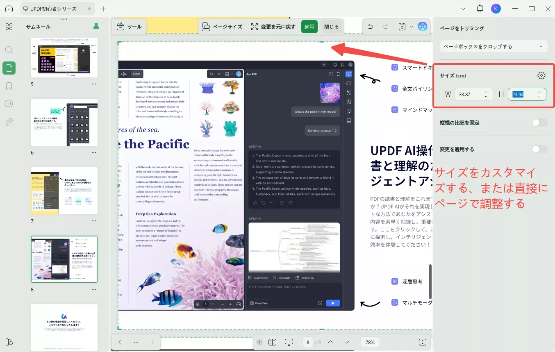Redo the last action
Viewport: 555px width, 352px height.
[x=385, y=27]
